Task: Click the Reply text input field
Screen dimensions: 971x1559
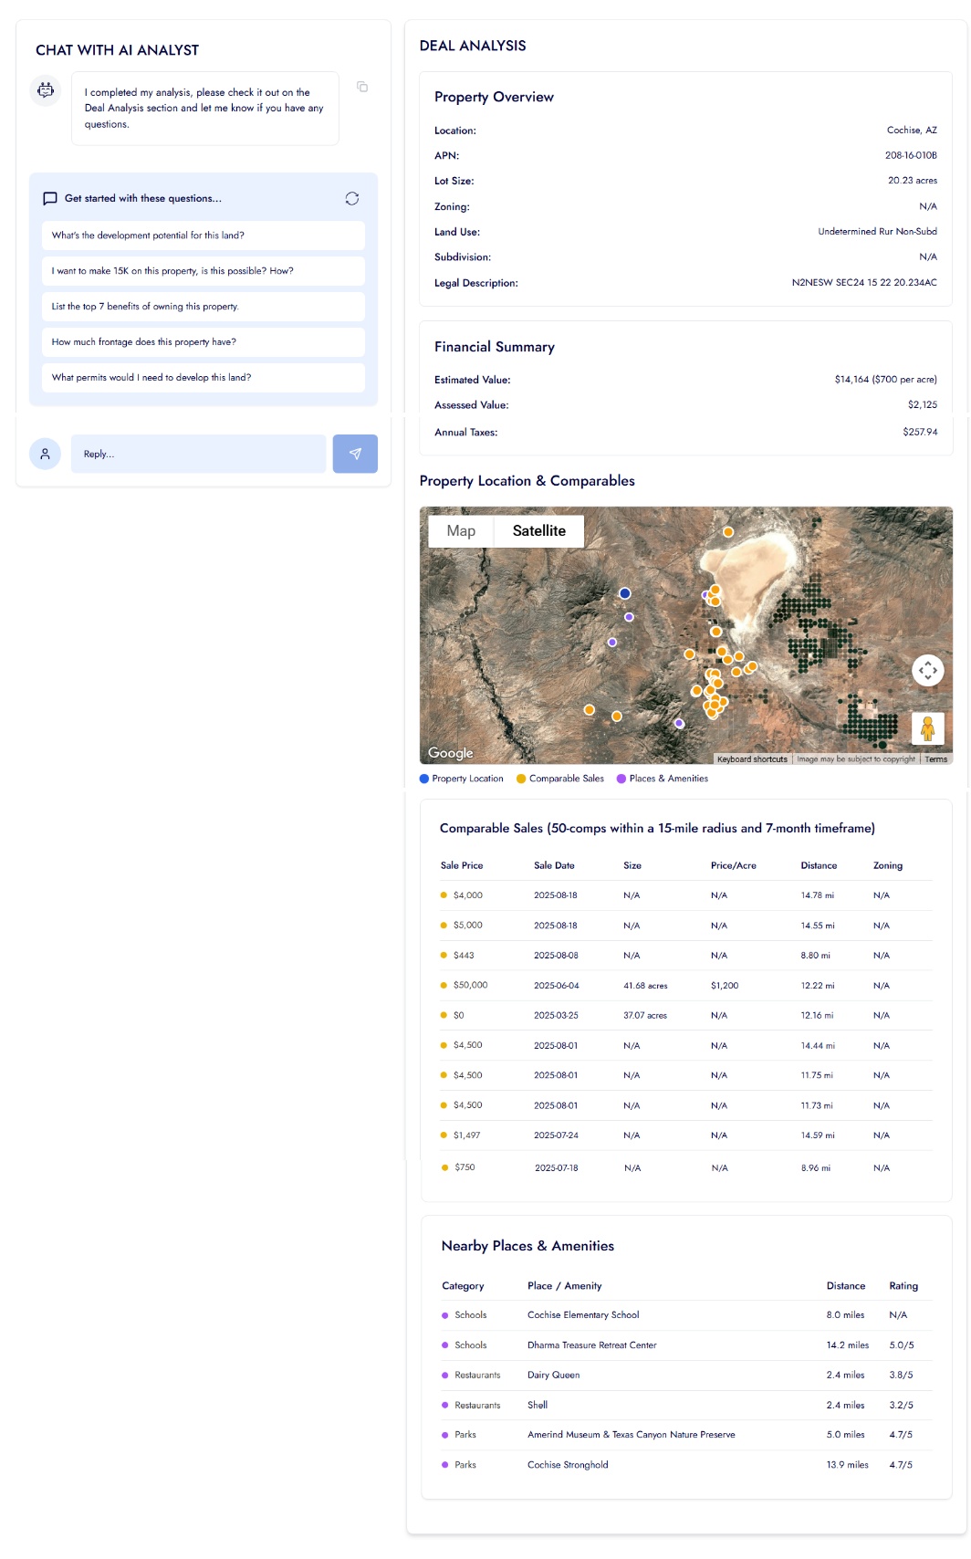Action: [x=198, y=454]
